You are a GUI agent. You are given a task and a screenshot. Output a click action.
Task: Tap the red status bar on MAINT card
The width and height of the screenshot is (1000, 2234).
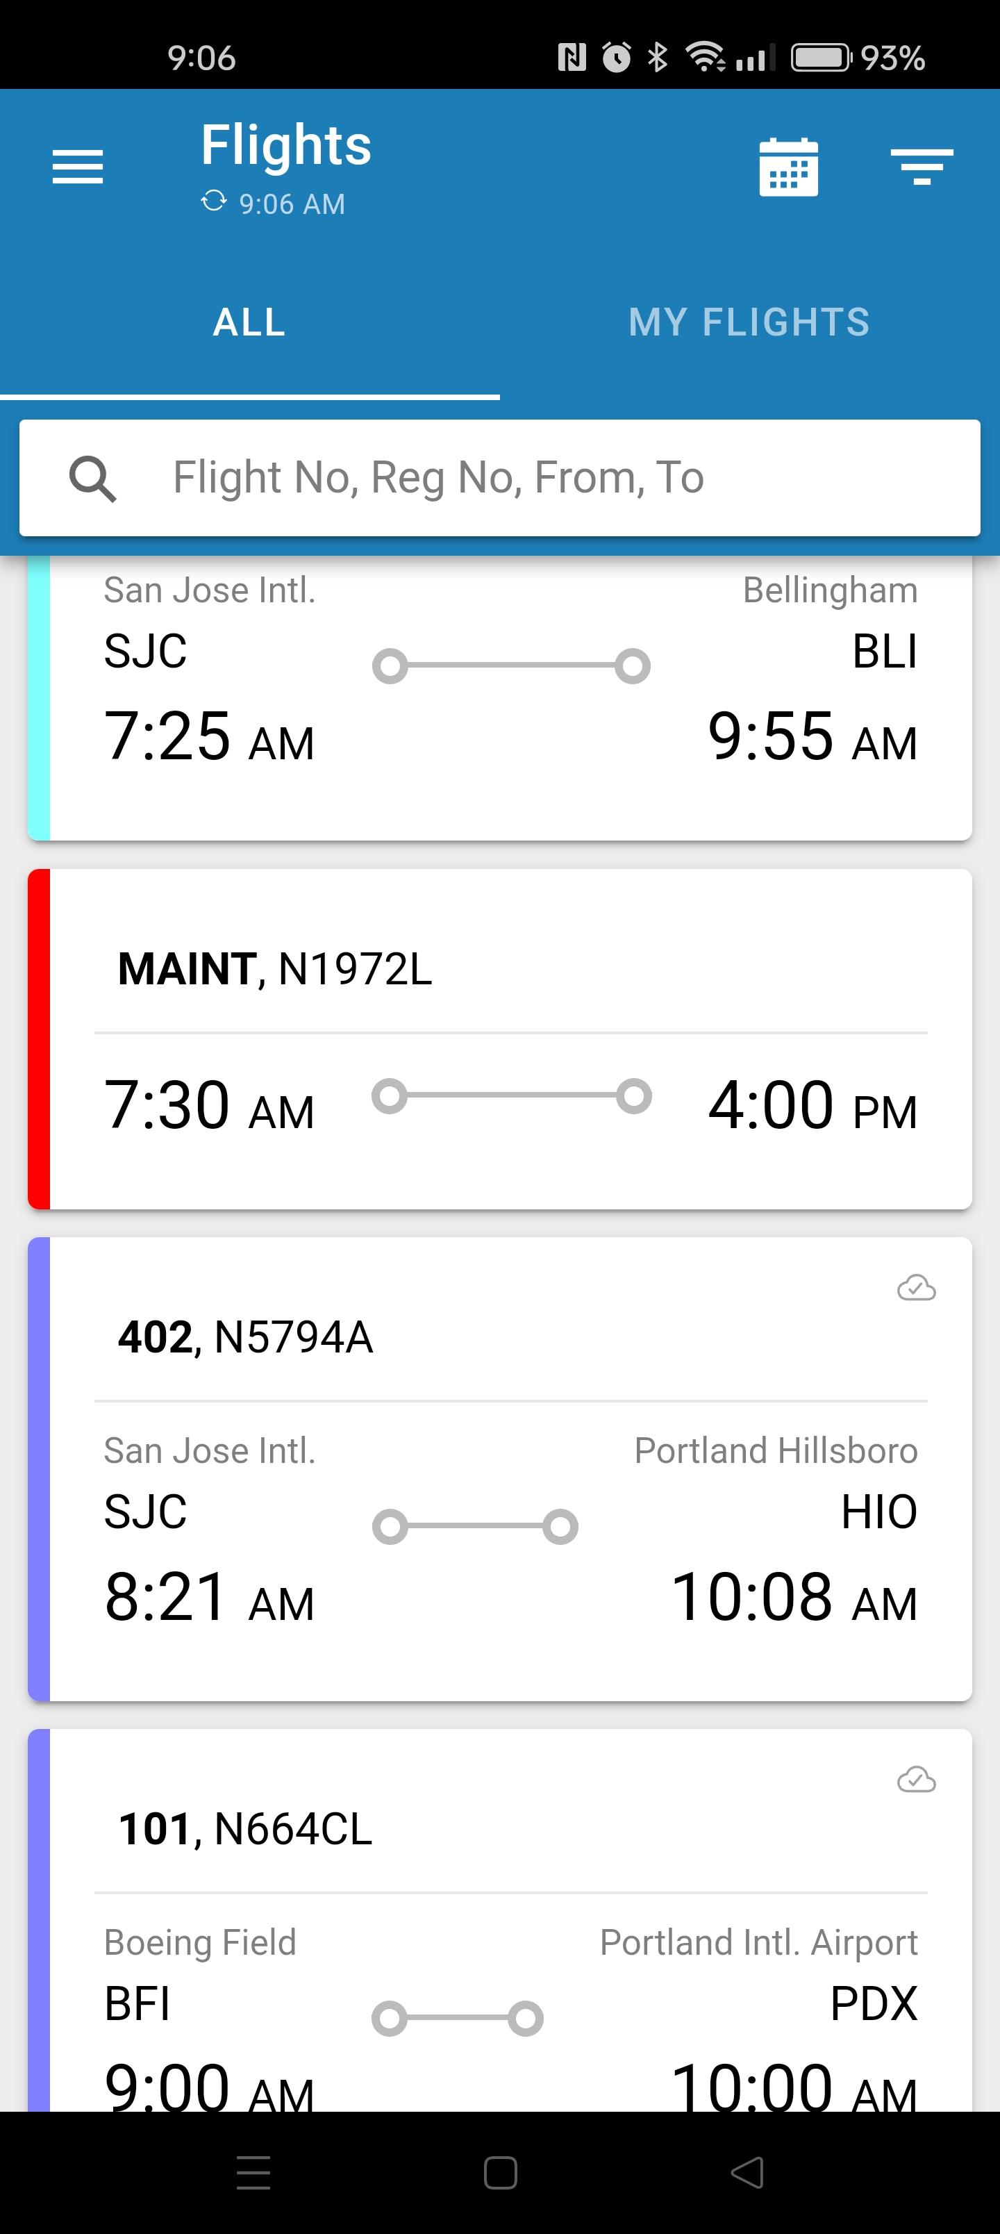pyautogui.click(x=39, y=1039)
